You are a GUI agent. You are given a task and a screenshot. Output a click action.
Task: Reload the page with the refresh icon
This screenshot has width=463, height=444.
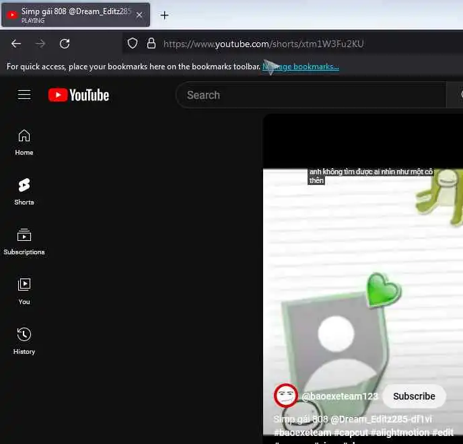[x=65, y=44]
